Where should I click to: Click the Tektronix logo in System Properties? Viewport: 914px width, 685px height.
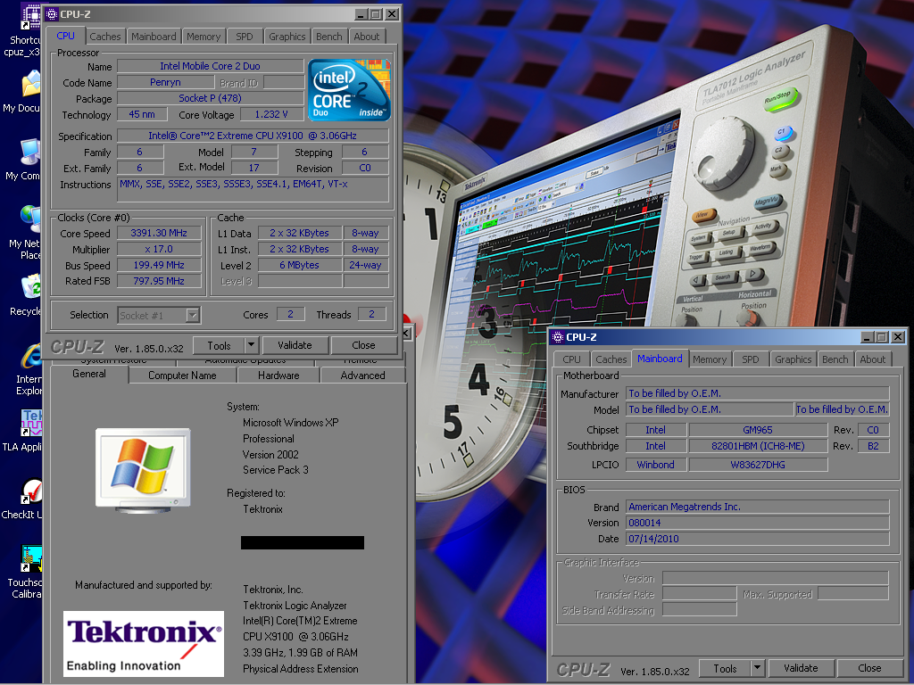144,644
